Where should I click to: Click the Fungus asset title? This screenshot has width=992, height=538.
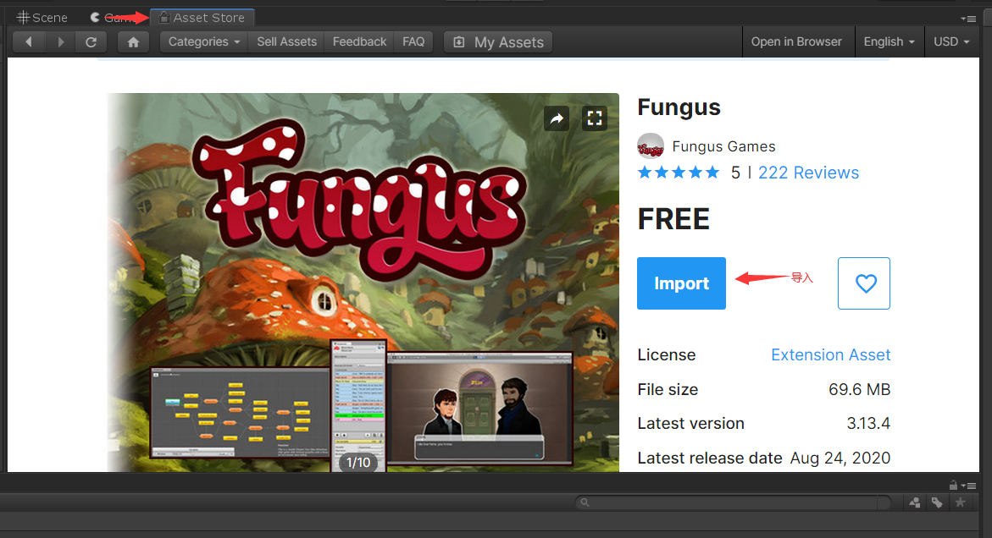(679, 107)
